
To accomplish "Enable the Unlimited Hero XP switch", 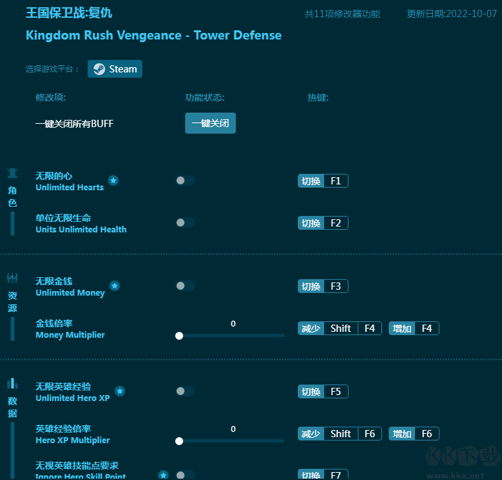I will click(185, 391).
